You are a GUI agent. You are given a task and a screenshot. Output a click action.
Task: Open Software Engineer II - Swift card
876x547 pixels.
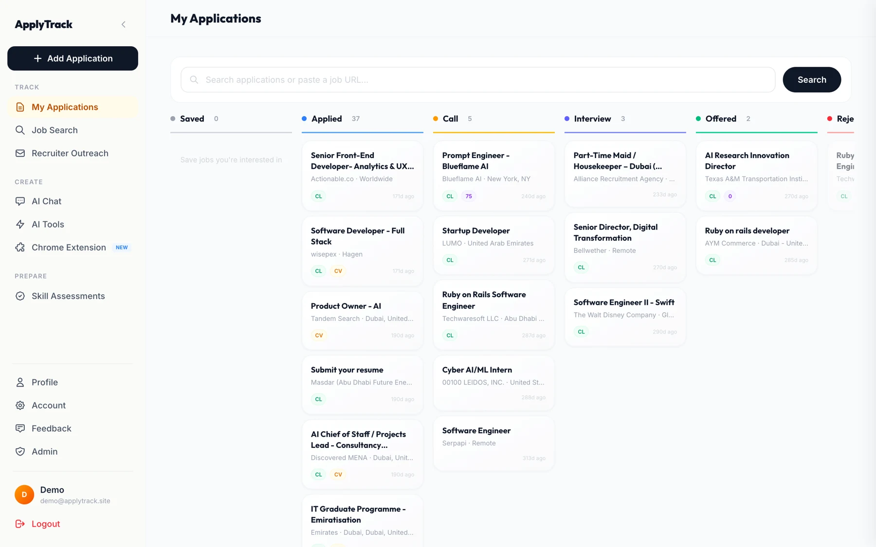click(x=625, y=317)
